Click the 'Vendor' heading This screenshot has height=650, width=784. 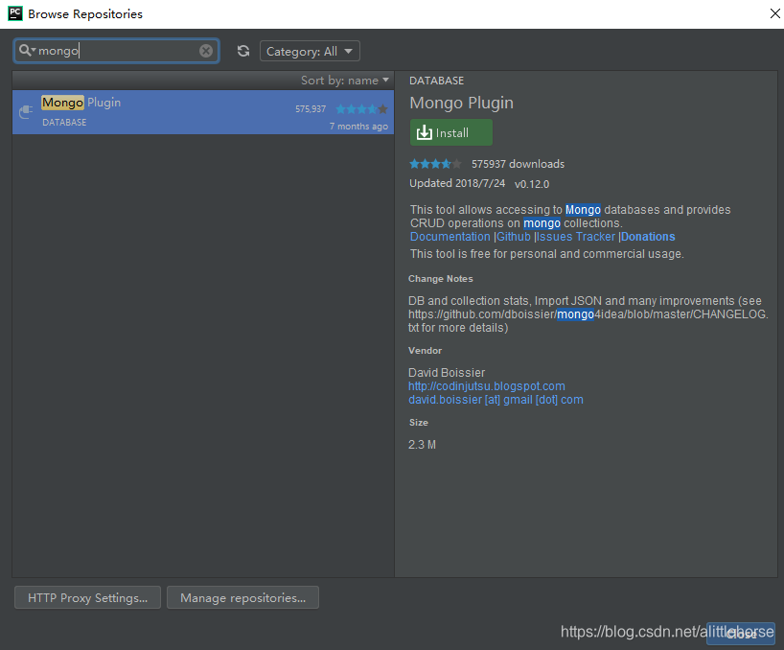[425, 351]
